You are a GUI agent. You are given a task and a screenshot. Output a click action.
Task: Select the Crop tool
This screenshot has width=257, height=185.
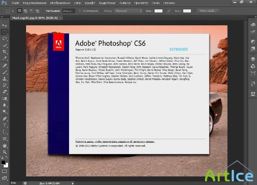(4, 52)
